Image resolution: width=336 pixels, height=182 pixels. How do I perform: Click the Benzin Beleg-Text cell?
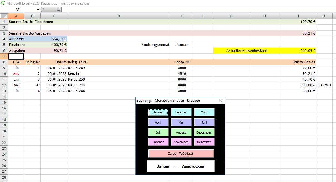119,74
